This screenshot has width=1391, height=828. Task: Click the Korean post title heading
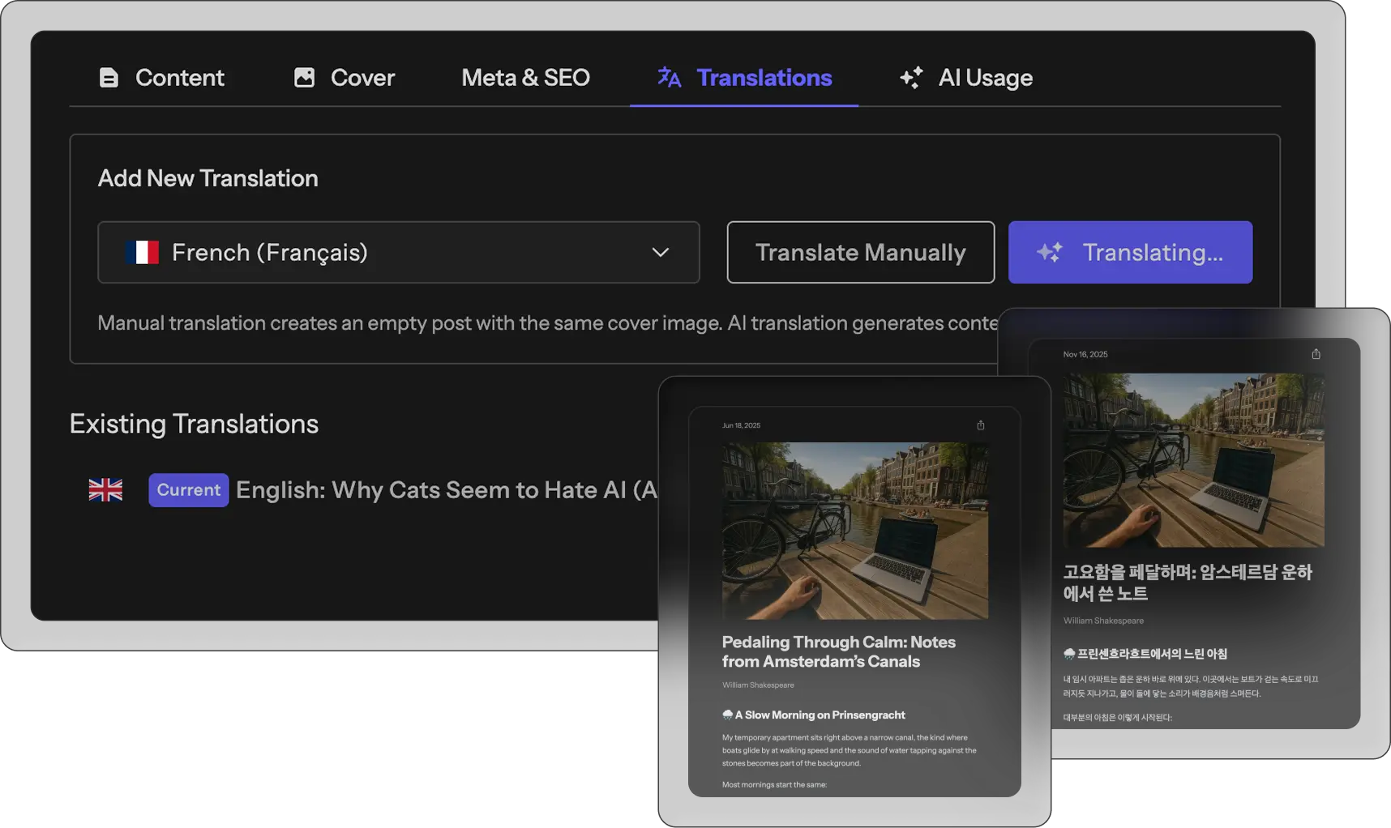[x=1187, y=583]
